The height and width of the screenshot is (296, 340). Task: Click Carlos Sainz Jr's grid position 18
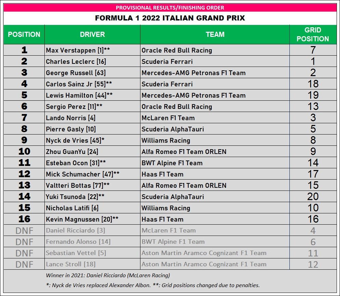pyautogui.click(x=313, y=84)
